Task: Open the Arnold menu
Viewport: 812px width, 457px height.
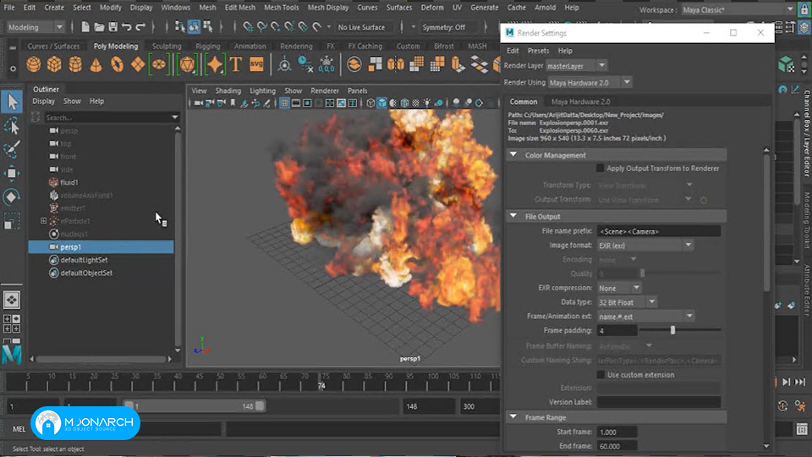Action: pyautogui.click(x=545, y=8)
